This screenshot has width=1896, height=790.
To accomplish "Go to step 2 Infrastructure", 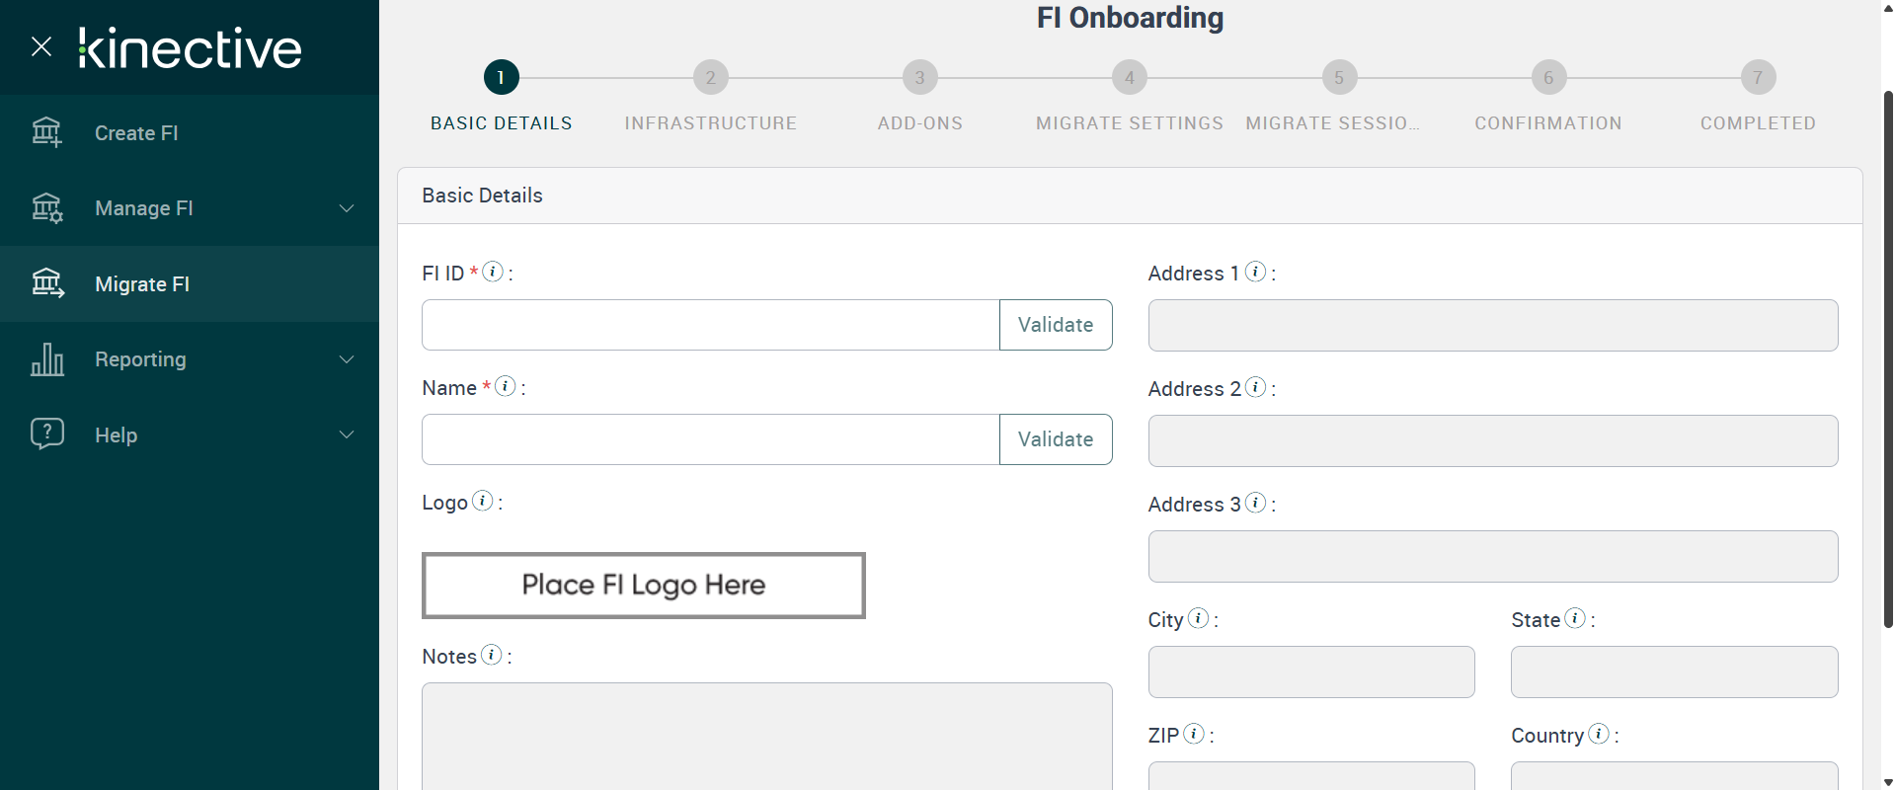I will point(710,78).
